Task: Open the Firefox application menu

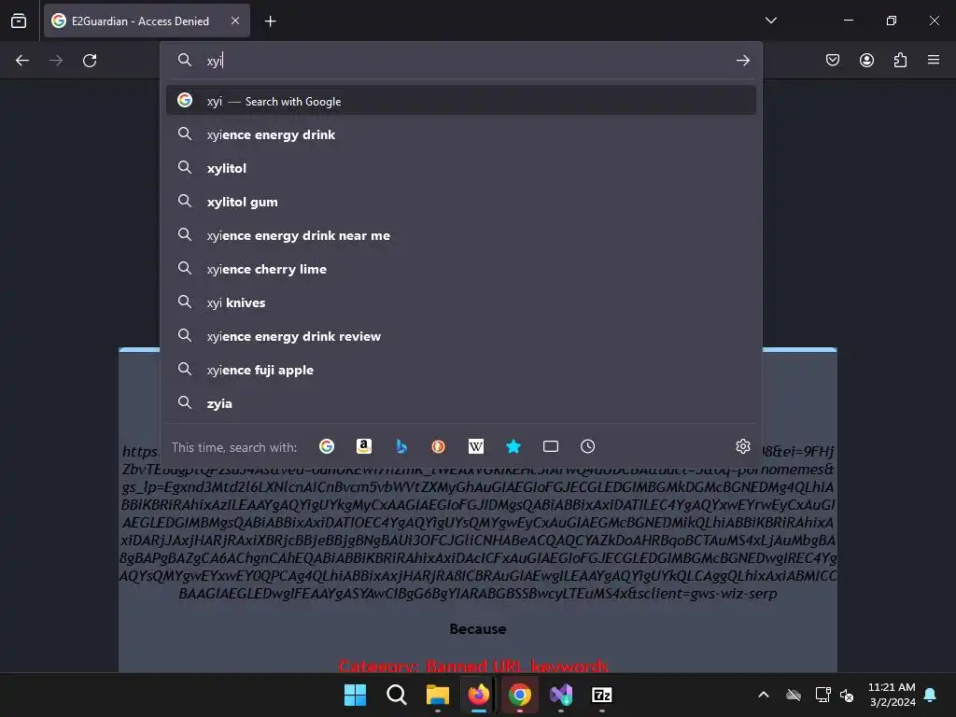Action: tap(934, 61)
